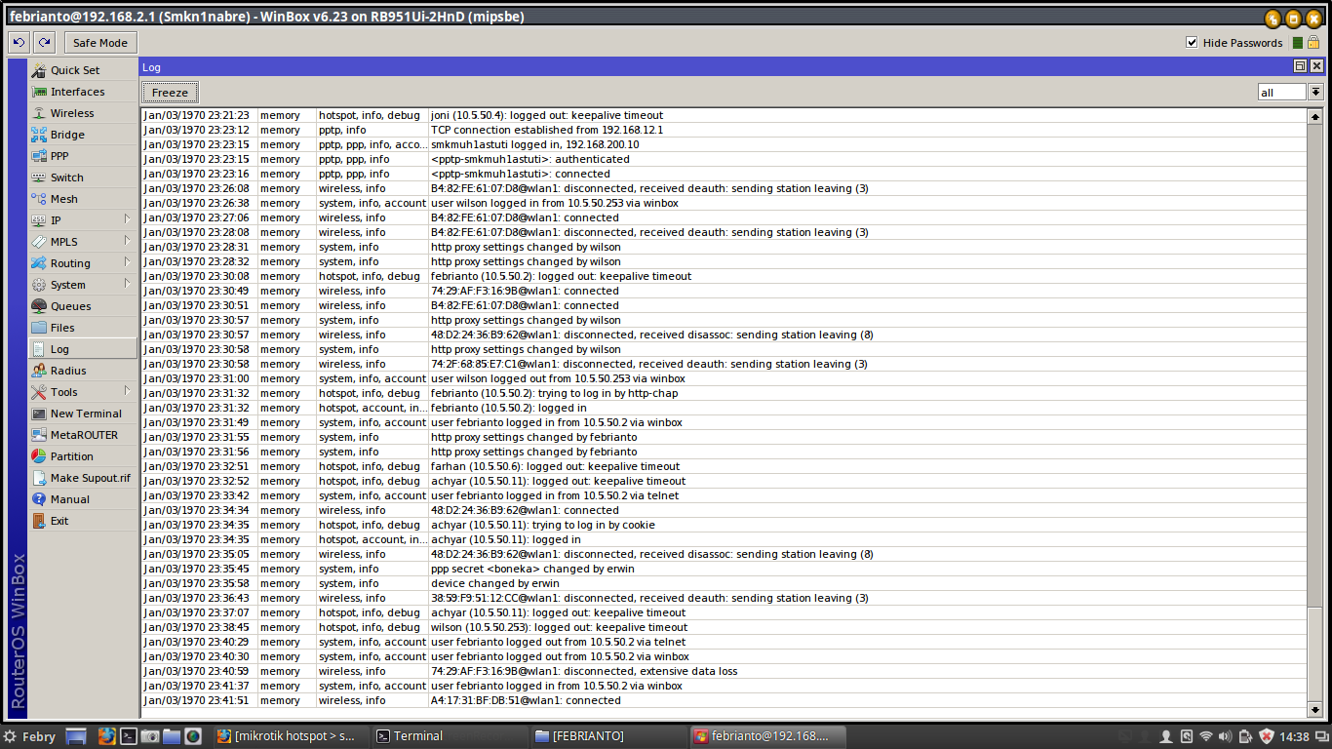This screenshot has width=1332, height=749.
Task: Select log entry '<pptp-smkmuh1astuti>: authenticated'
Action: coord(723,159)
